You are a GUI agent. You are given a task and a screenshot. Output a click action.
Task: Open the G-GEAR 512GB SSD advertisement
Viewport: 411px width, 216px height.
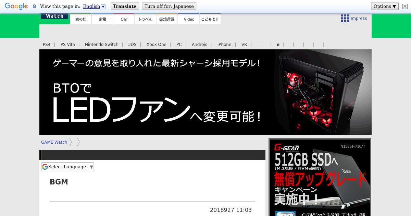(320, 177)
